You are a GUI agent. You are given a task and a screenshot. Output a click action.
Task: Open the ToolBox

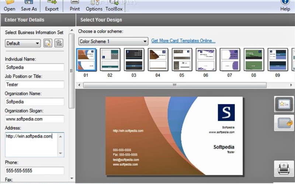[x=114, y=6]
